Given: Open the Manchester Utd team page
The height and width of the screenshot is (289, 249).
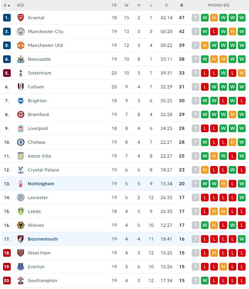Looking at the screenshot, I should [45, 45].
